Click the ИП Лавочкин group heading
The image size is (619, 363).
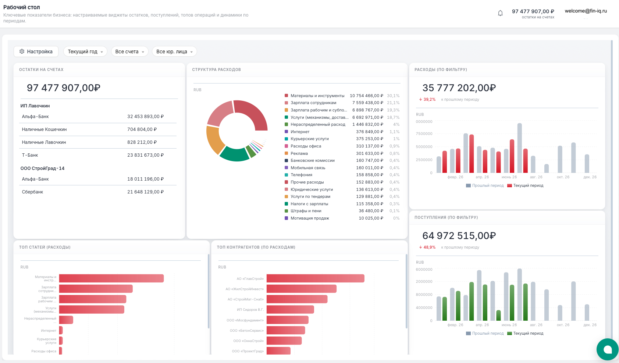(x=35, y=106)
